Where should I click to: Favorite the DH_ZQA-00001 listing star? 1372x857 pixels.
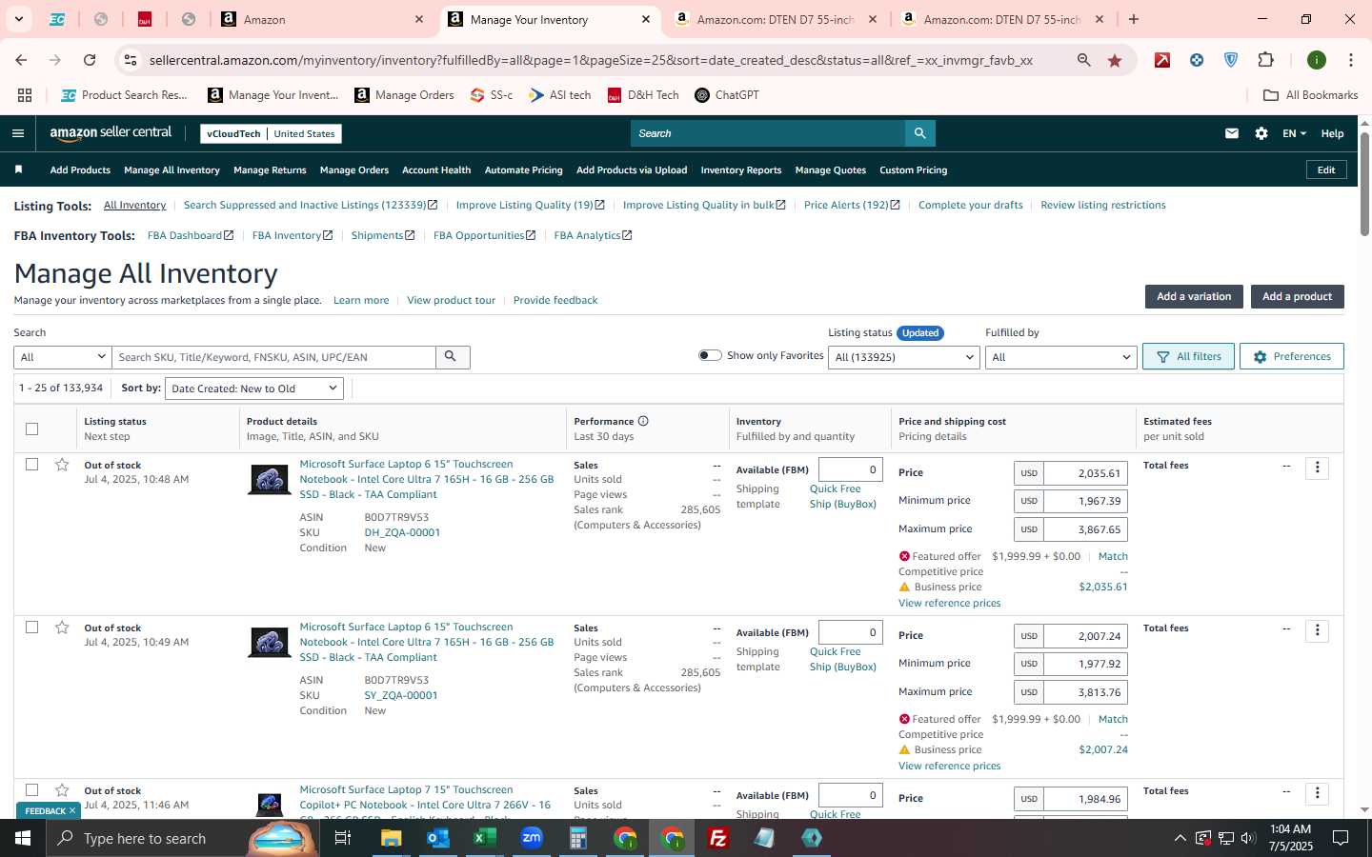point(62,465)
